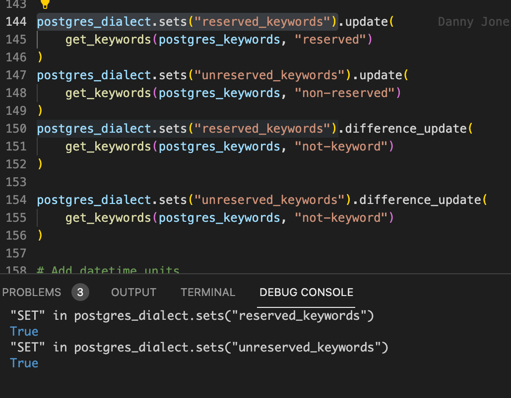
Task: Switch to the PROBLEMS tab
Action: (x=31, y=292)
